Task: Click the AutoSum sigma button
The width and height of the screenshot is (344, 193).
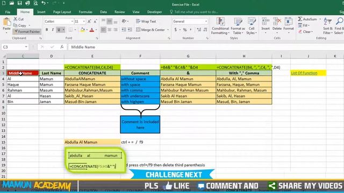Action: click(307, 19)
